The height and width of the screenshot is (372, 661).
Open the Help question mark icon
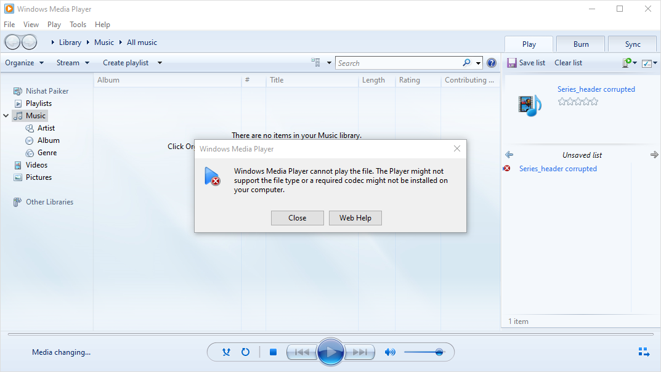click(x=492, y=63)
